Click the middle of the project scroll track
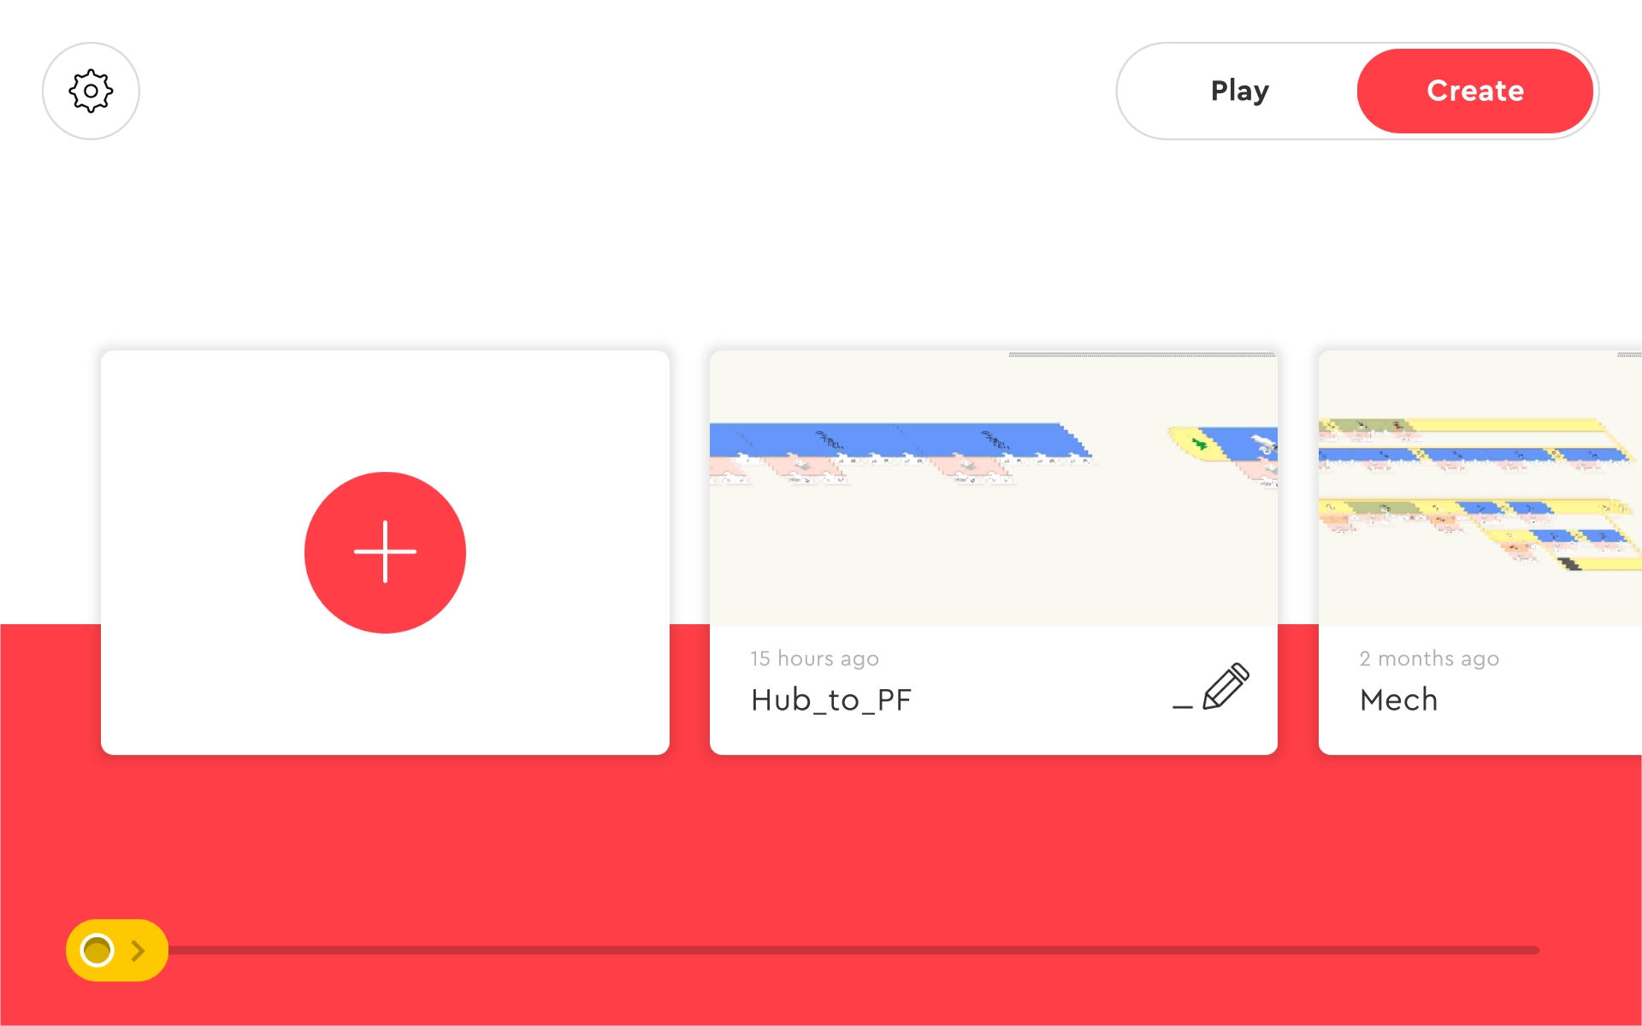The image size is (1642, 1026). click(853, 950)
